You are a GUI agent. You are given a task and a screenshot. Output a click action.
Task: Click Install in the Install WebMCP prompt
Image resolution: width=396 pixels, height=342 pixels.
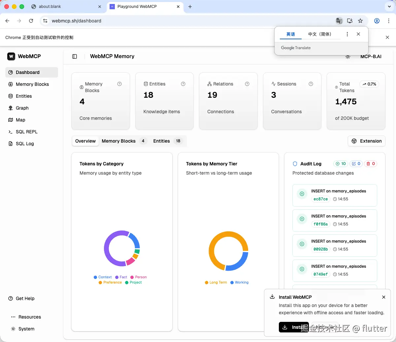[293, 327]
